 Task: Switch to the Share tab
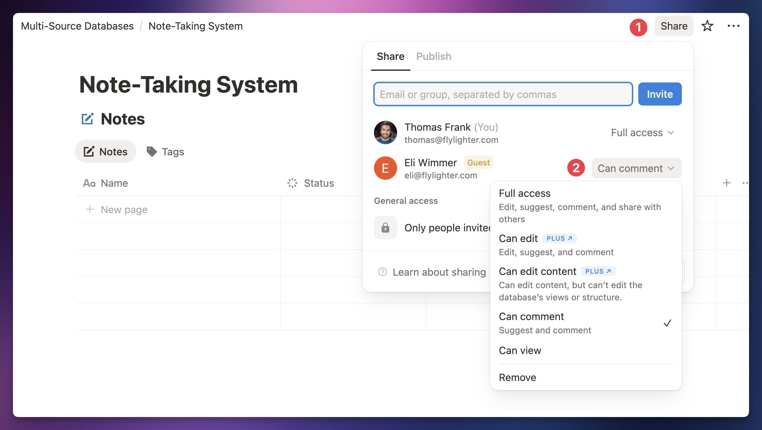pyautogui.click(x=390, y=56)
